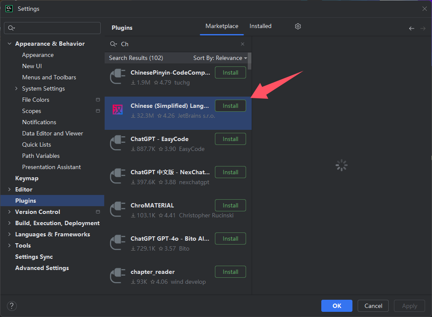This screenshot has height=317, width=432.
Task: Click project-level icon beside Version Control
Action: click(x=98, y=212)
